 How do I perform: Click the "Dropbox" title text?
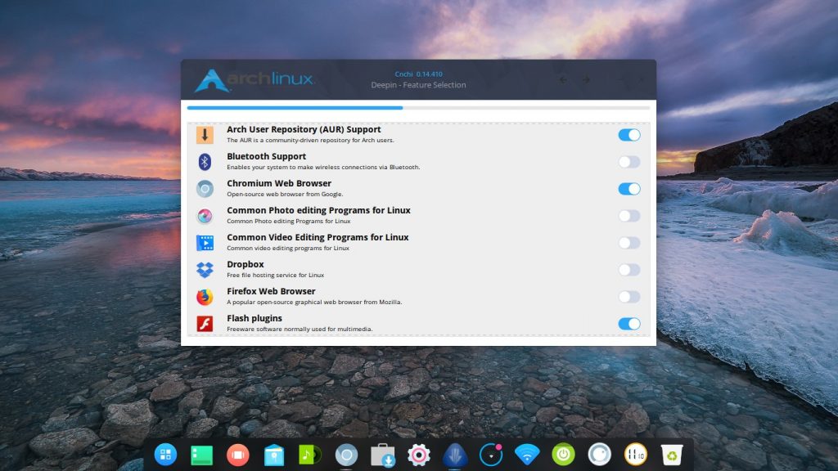[246, 264]
